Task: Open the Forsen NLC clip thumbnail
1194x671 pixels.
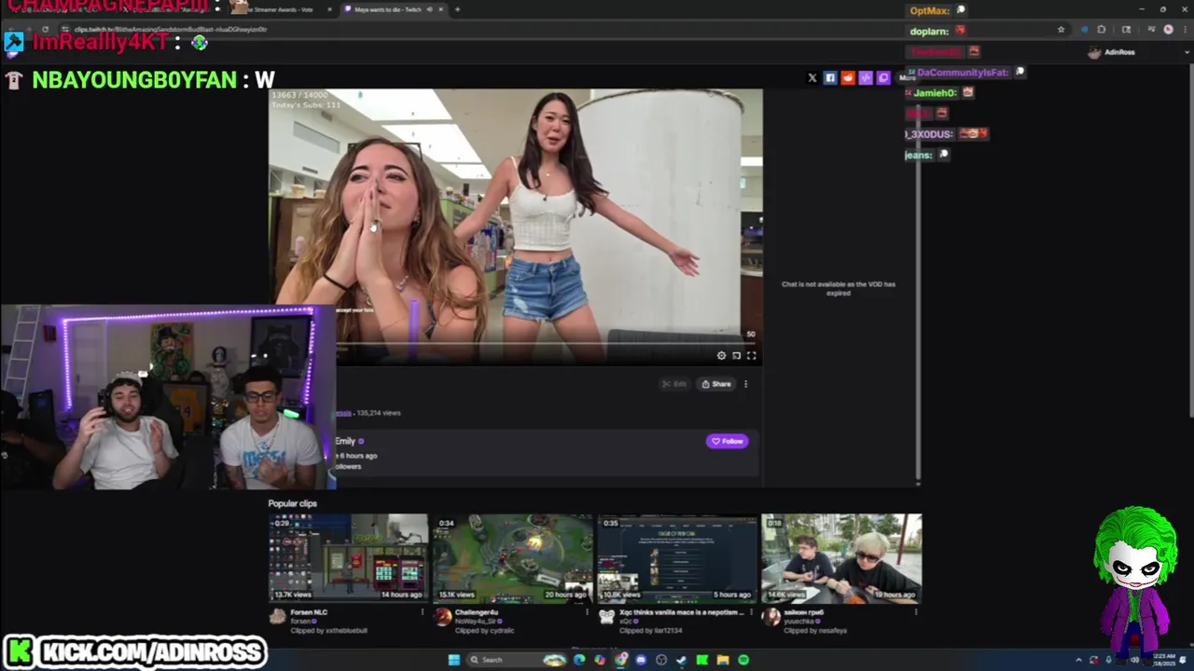Action: pyautogui.click(x=348, y=557)
